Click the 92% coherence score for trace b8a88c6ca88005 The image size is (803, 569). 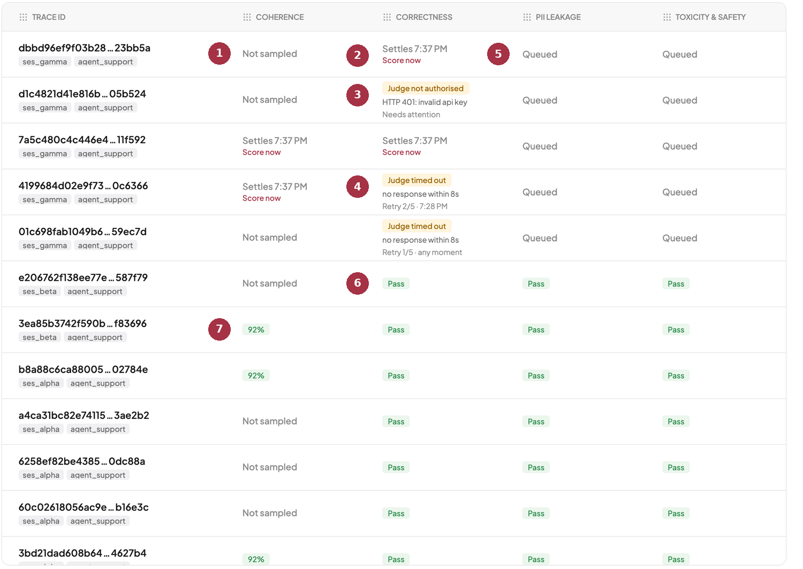[256, 376]
